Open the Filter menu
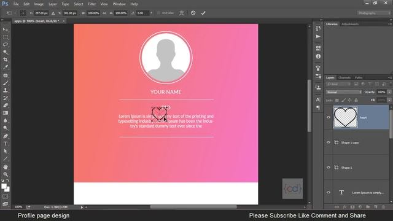Image resolution: width=393 pixels, height=221 pixels. [x=91, y=4]
